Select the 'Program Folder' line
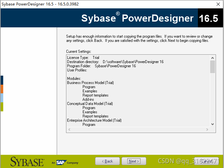 tap(102, 66)
